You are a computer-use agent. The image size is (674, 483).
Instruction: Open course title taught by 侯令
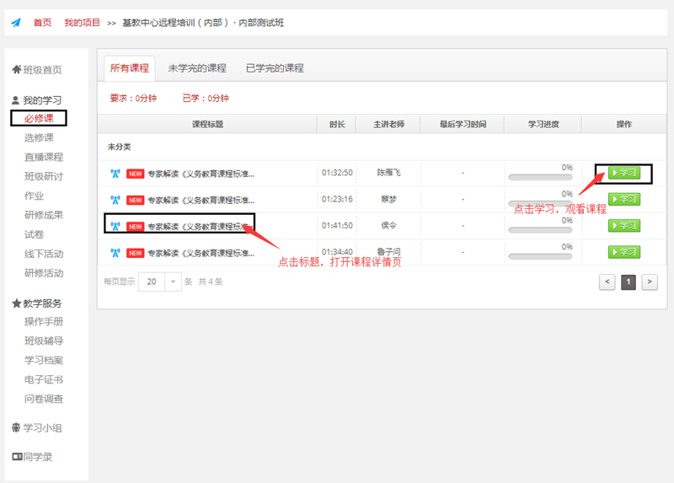tap(199, 226)
